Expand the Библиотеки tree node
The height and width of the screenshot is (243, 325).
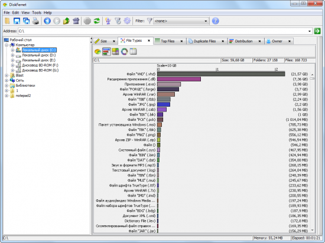pyautogui.click(x=6, y=86)
